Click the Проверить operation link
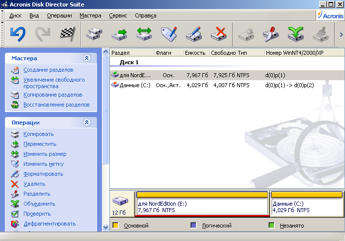Viewport: 345px width, 241px height. tap(37, 214)
